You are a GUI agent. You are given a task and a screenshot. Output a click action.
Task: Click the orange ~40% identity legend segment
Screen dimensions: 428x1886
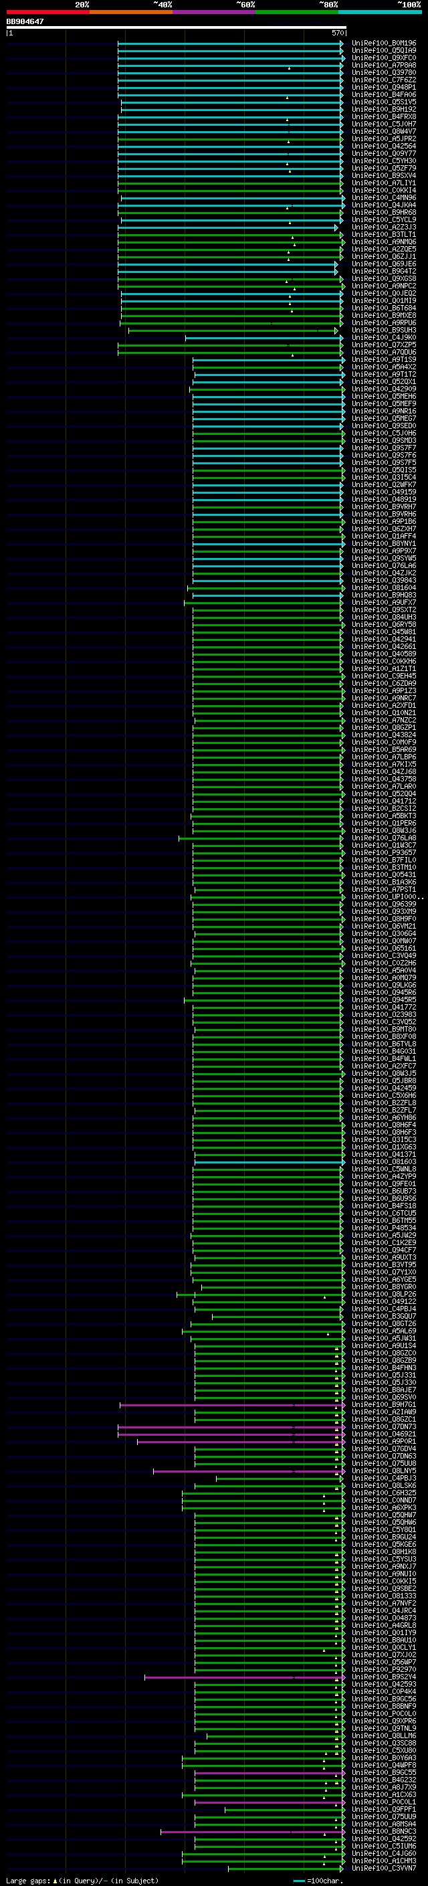131,12
